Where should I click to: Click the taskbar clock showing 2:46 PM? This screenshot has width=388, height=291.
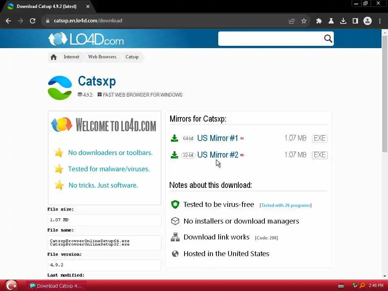pos(375,286)
